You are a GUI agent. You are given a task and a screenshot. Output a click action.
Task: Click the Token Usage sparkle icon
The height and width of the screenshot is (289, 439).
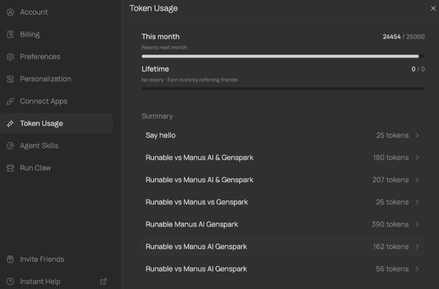(10, 124)
